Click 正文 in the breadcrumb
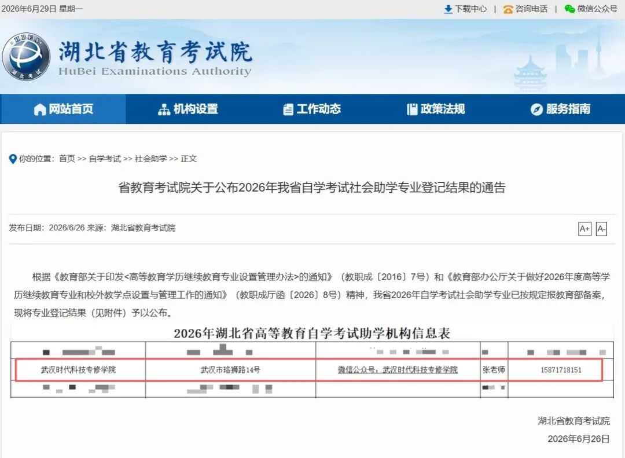625x458 pixels. click(189, 159)
